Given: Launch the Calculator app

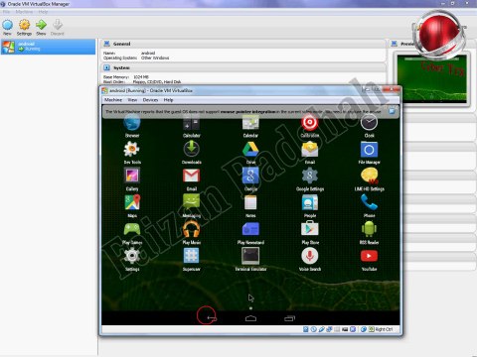Looking at the screenshot, I should coord(191,125).
